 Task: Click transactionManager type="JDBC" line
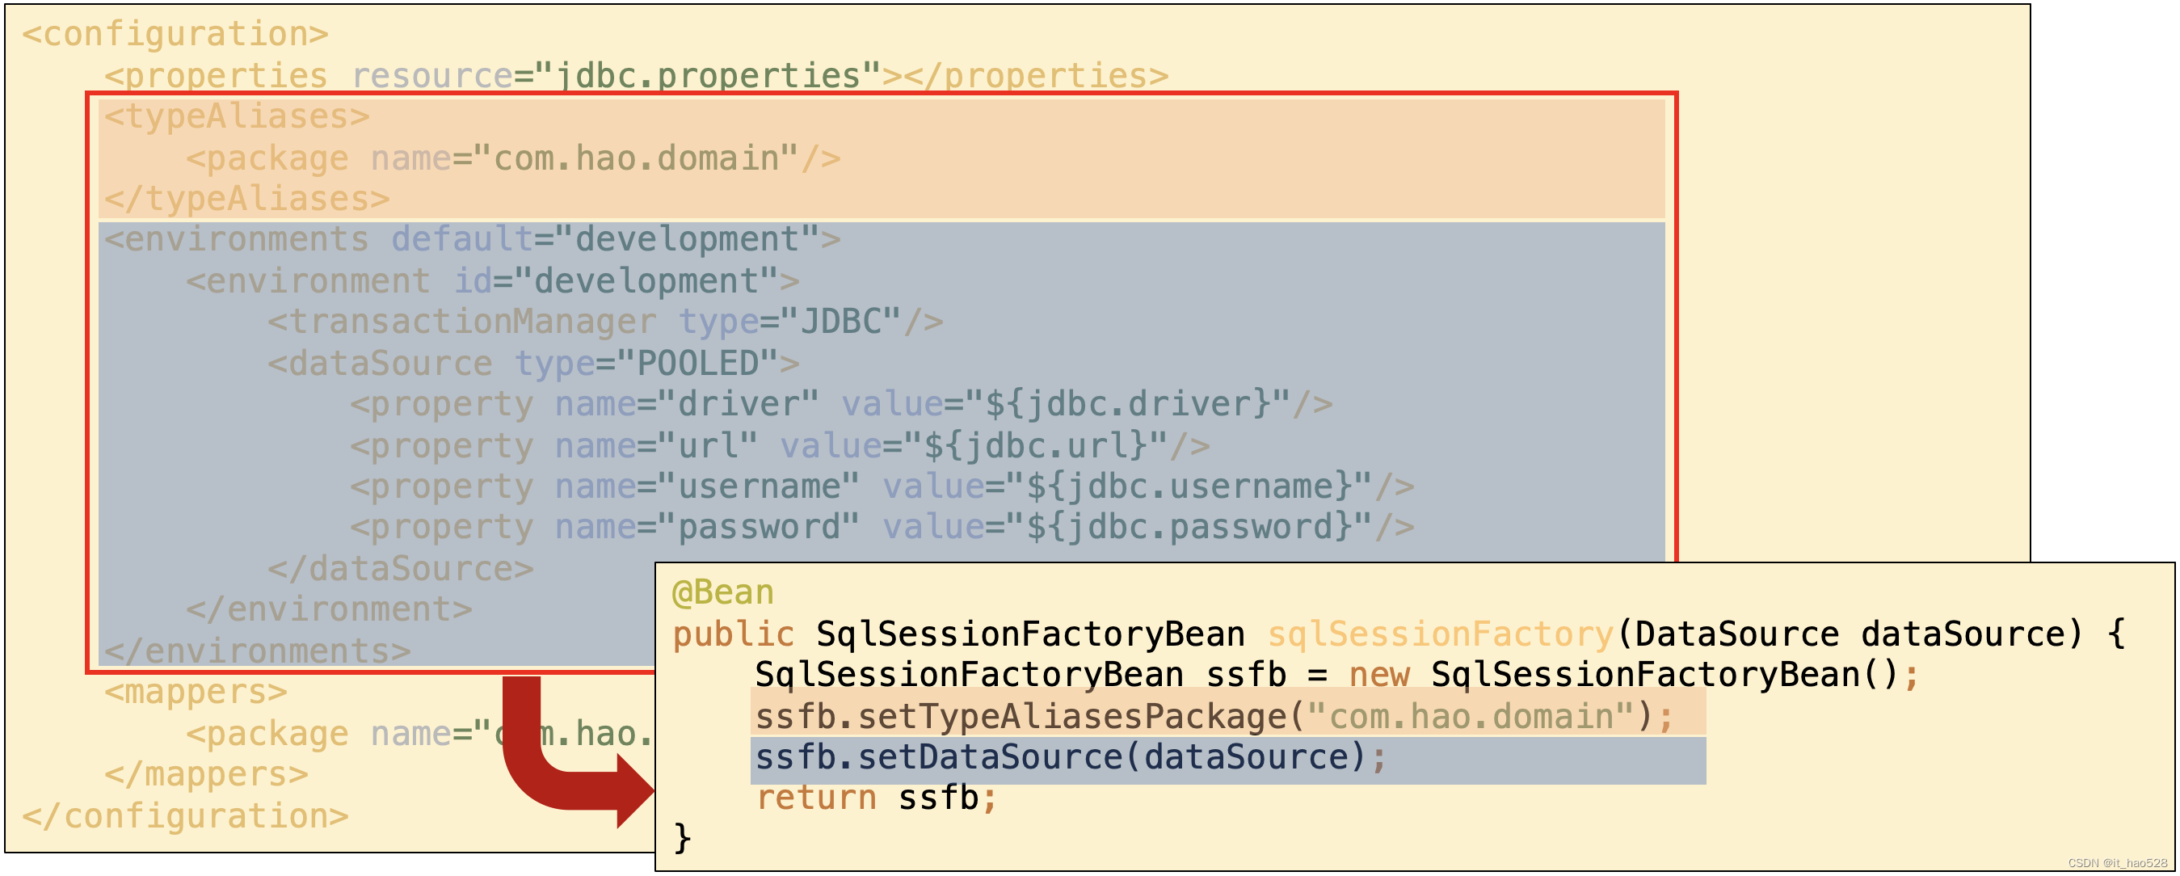click(x=606, y=322)
